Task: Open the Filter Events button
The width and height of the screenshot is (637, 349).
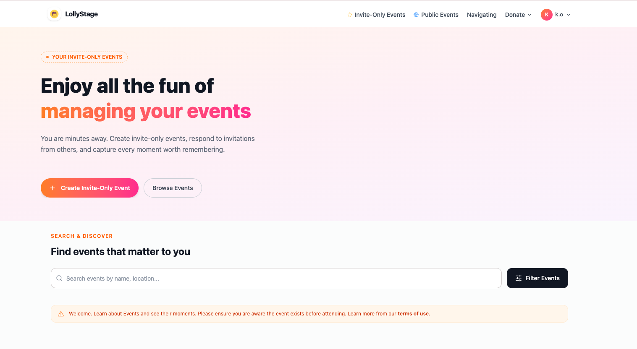Action: [537, 278]
